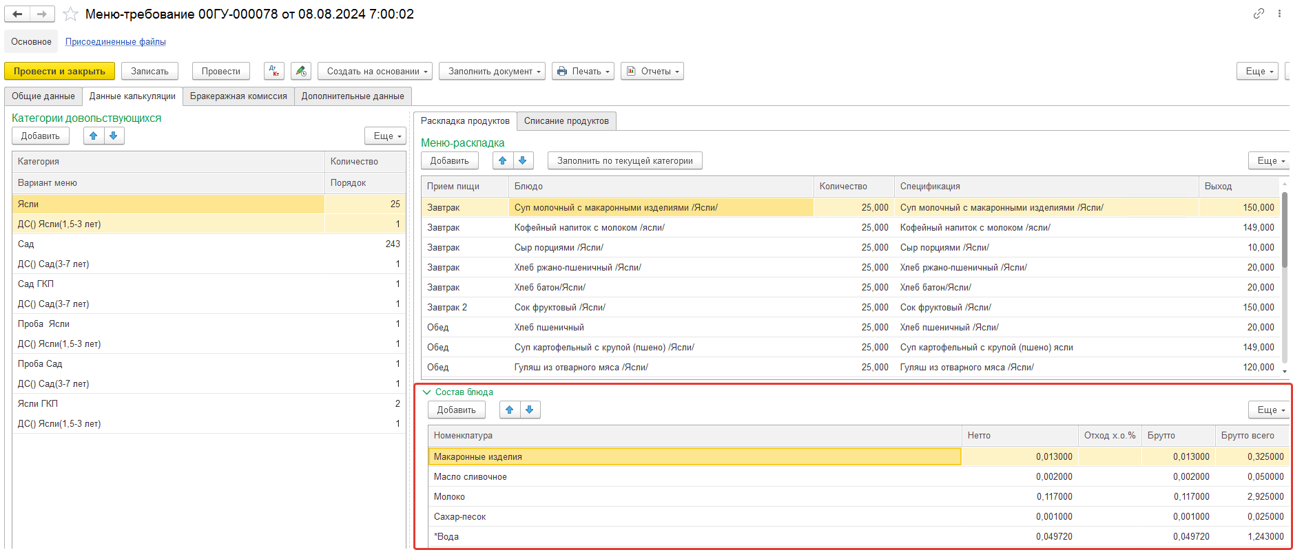Screen dimensions: 1293x550
Task: Click the forward navigation arrow
Action: point(42,14)
